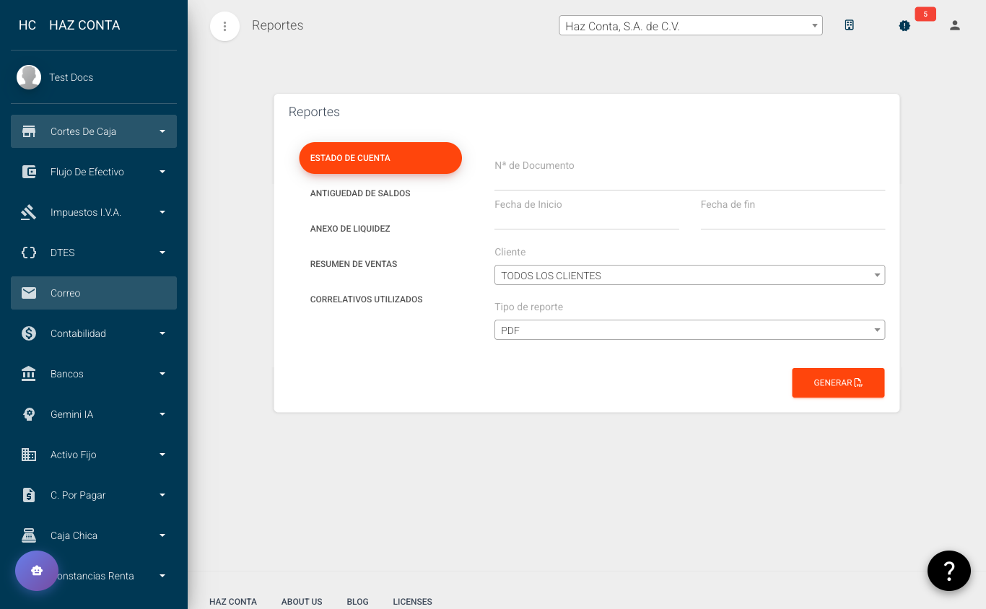Select the Resumen de Ventas tab
Viewport: 986px width, 609px height.
click(x=354, y=264)
